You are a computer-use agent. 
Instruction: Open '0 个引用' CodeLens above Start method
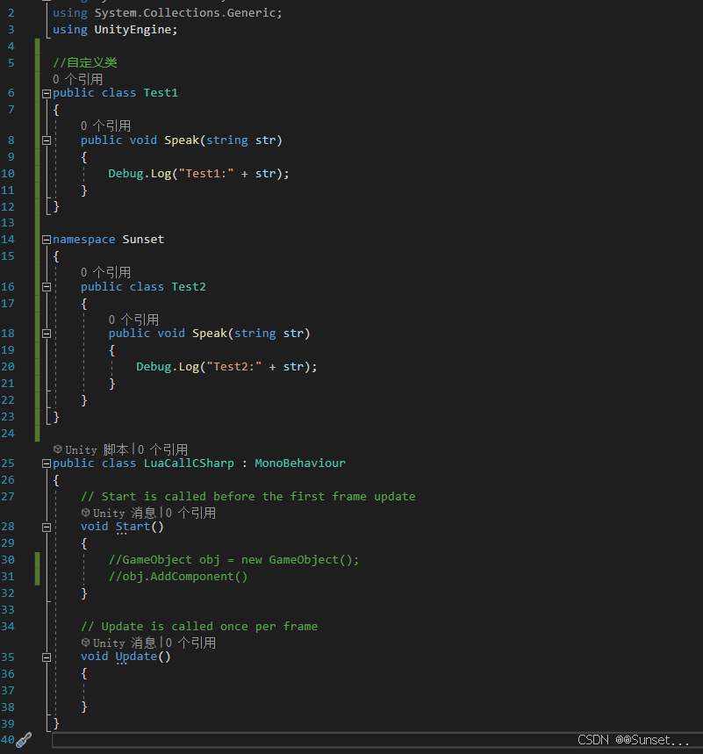[x=191, y=513]
